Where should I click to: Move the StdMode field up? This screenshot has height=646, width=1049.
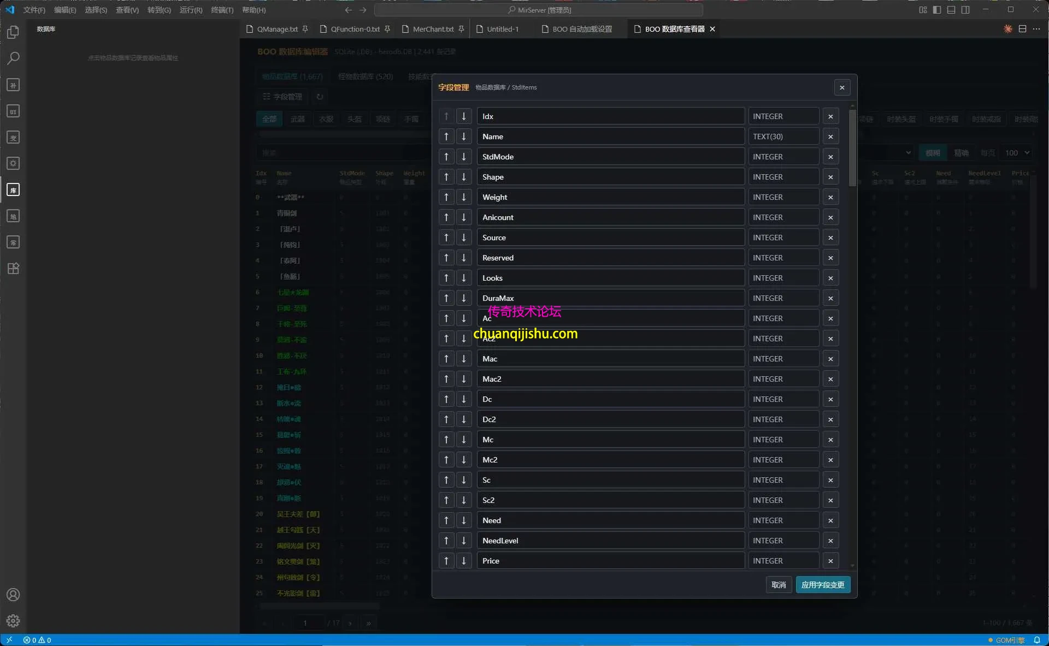point(446,157)
